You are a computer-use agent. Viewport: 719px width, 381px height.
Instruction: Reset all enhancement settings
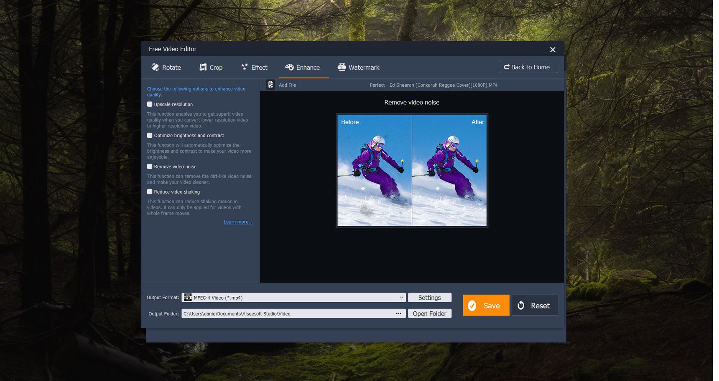[x=535, y=305]
